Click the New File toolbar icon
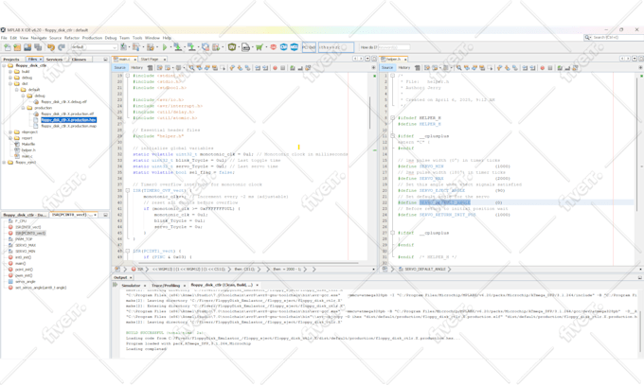 pyautogui.click(x=7, y=47)
